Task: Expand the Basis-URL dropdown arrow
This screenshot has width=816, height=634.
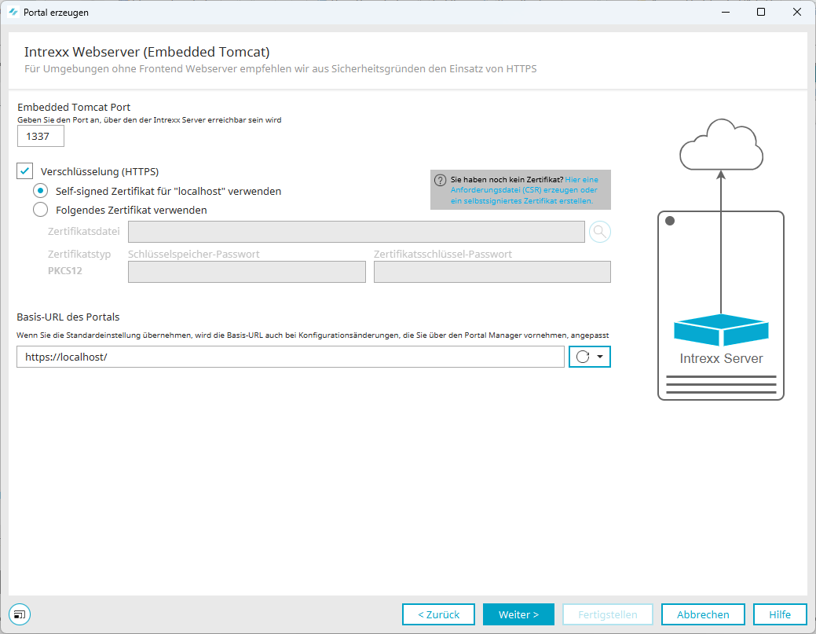Action: [601, 357]
